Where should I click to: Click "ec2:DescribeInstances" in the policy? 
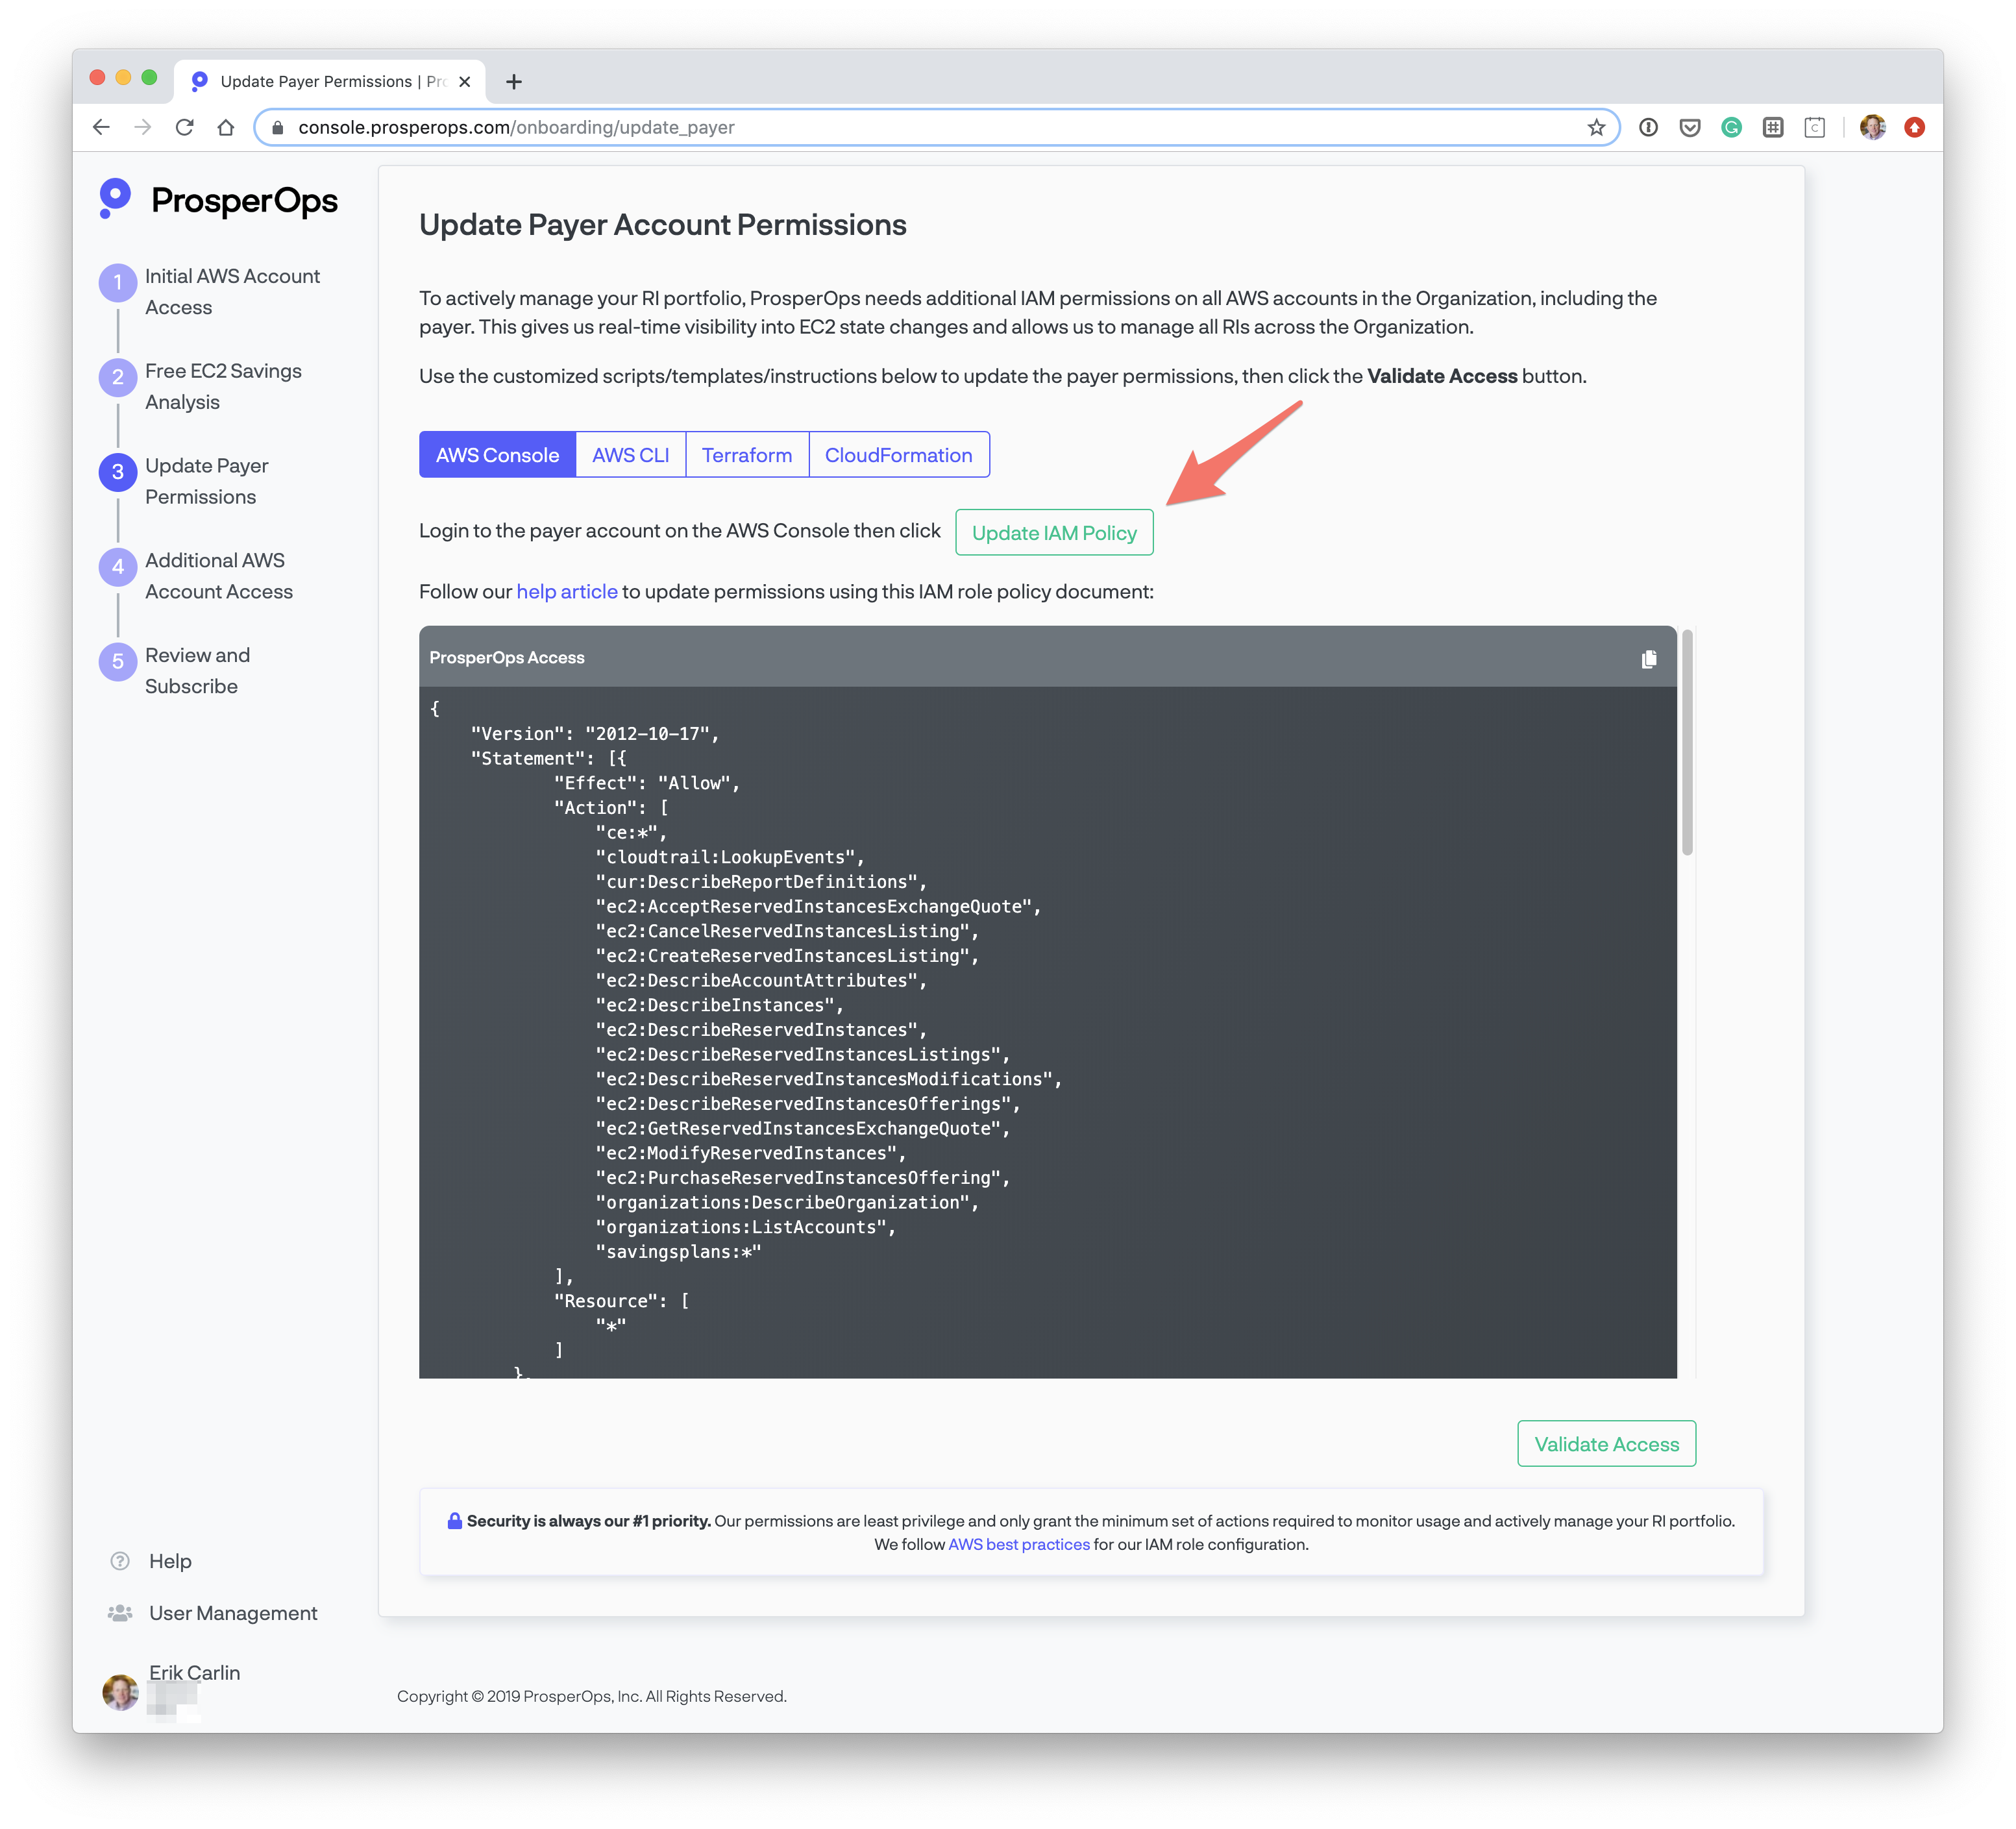pos(719,1006)
